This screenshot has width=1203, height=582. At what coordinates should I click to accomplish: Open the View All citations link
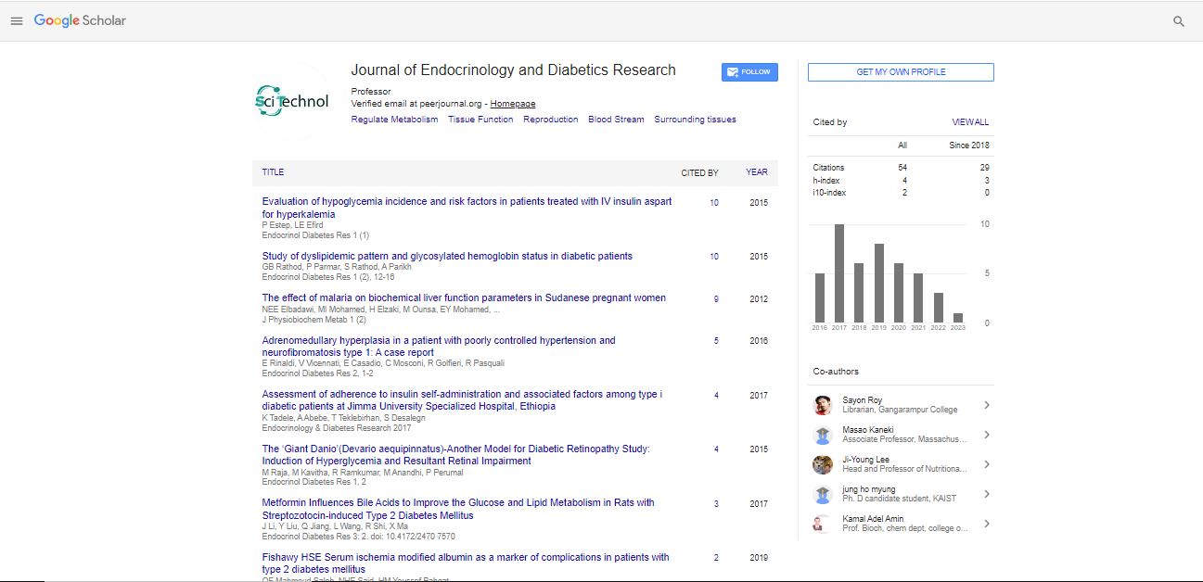pos(970,122)
